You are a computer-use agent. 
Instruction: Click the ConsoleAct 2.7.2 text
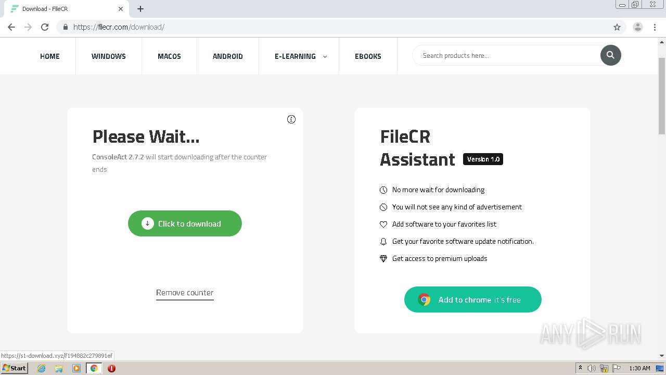click(x=118, y=157)
